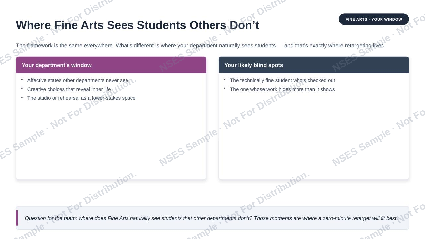
Task: Click the bullet dot before 'The one whose work'
Action: click(225, 88)
